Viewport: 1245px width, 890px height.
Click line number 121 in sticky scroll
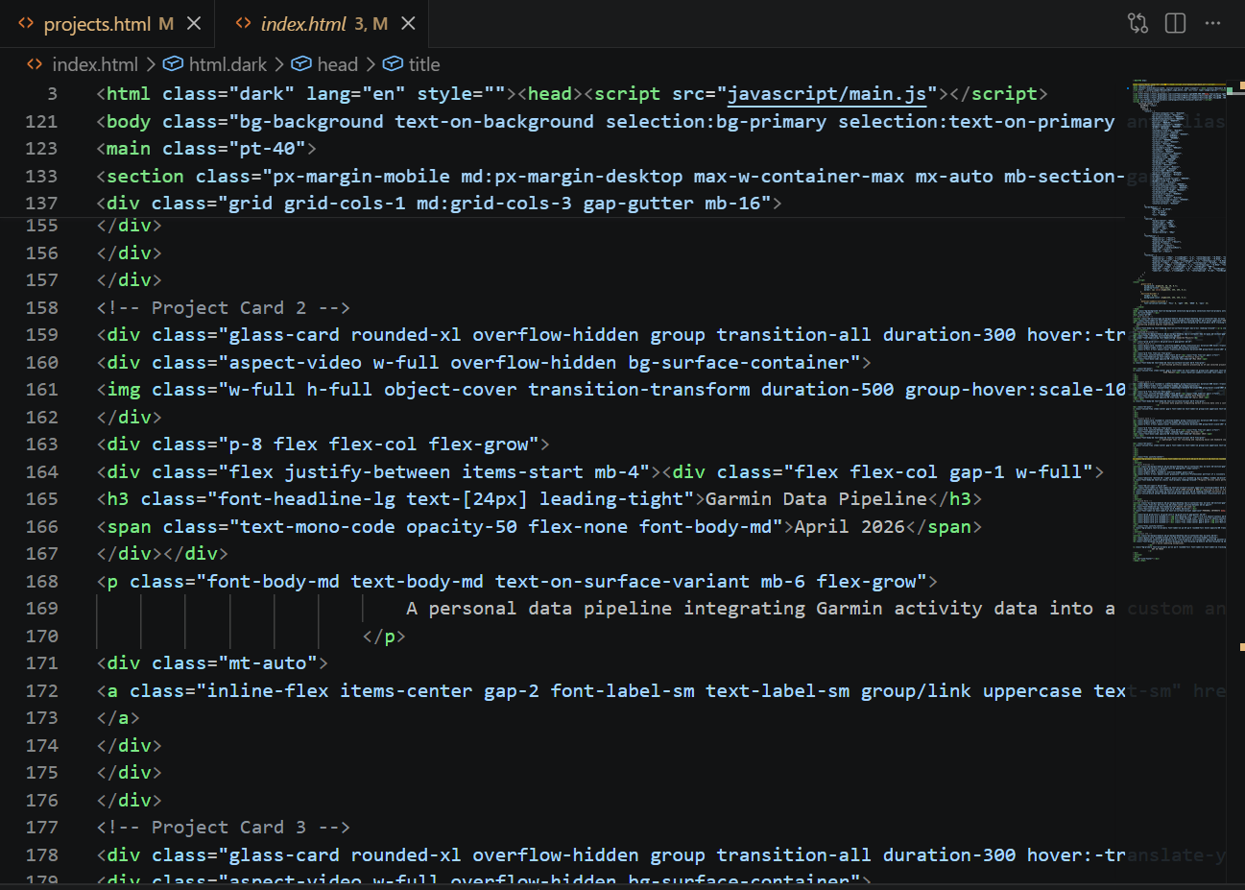pos(42,122)
